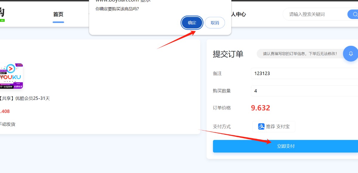The height and width of the screenshot is (173, 358).
Task: Click the 确定 button in the confirm dialog
Action: [x=192, y=23]
